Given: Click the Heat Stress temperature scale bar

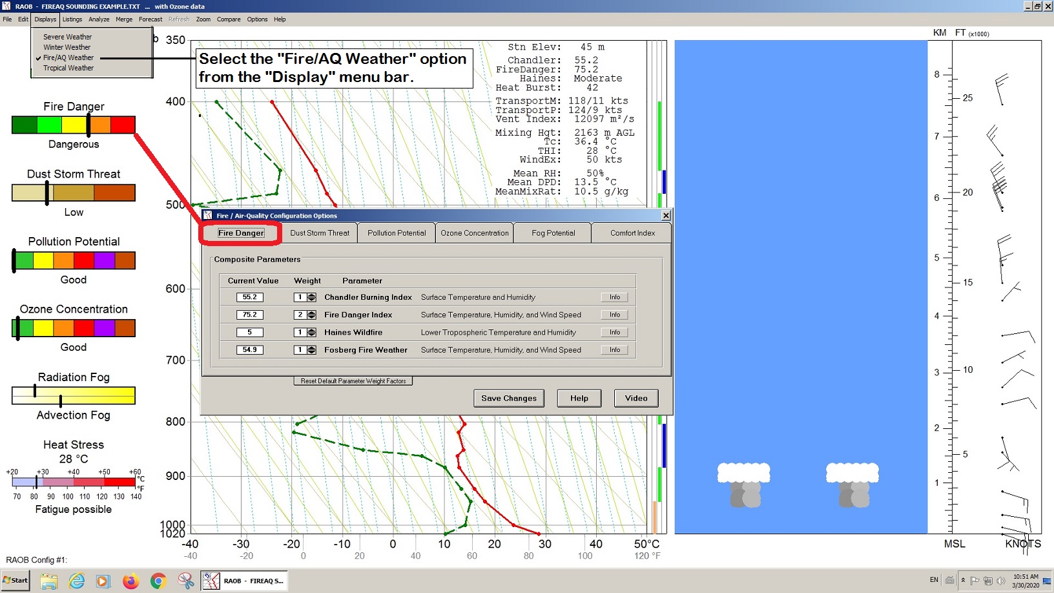Looking at the screenshot, I should (x=74, y=482).
